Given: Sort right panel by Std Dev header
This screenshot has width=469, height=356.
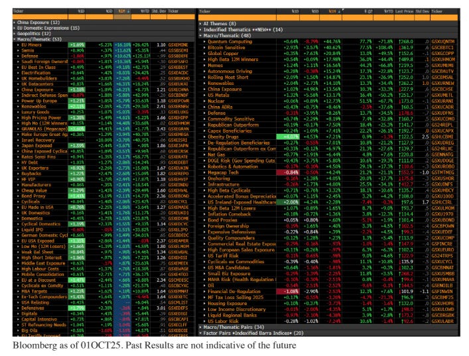Looking at the screenshot, I should pyautogui.click(x=423, y=11).
